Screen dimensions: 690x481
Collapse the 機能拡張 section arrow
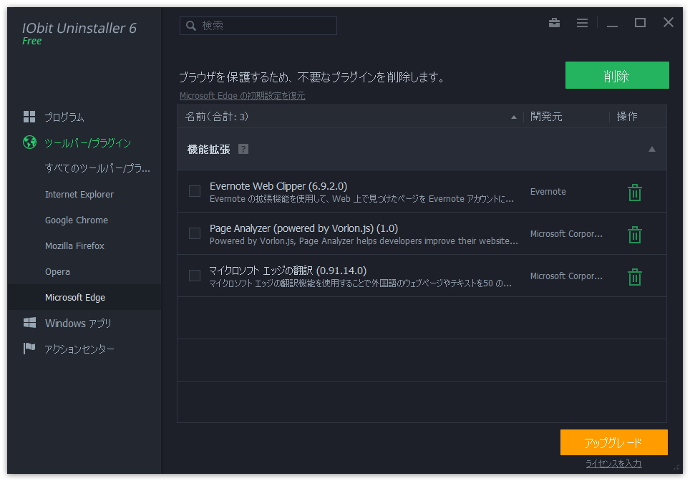tap(651, 149)
